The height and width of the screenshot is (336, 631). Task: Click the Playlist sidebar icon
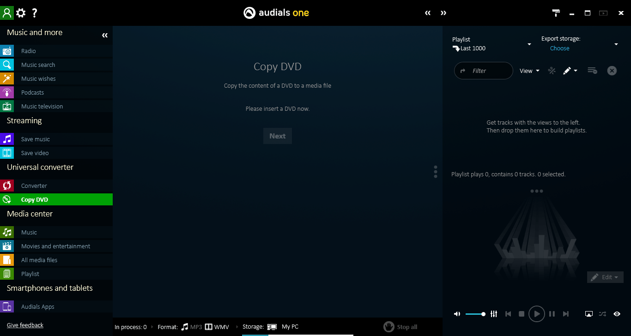click(7, 274)
